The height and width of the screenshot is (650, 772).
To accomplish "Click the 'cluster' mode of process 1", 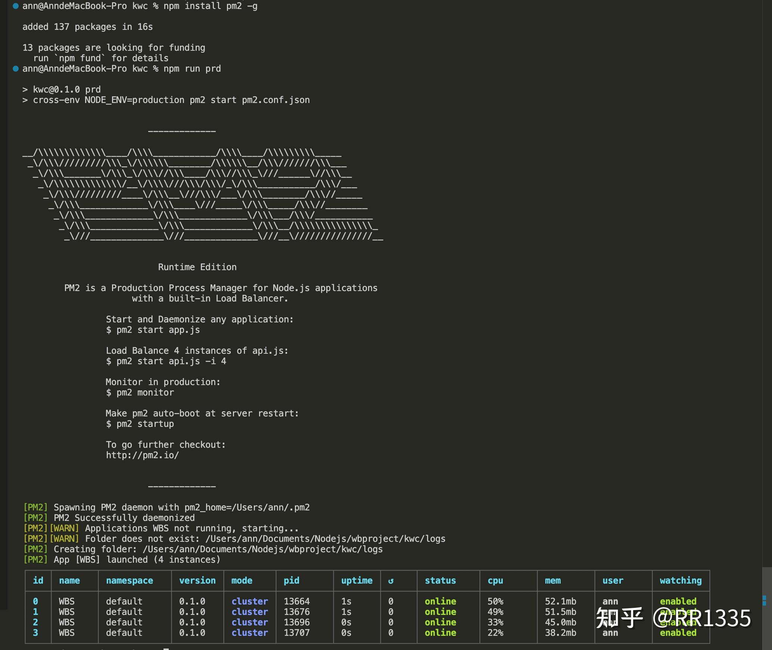I will point(249,612).
